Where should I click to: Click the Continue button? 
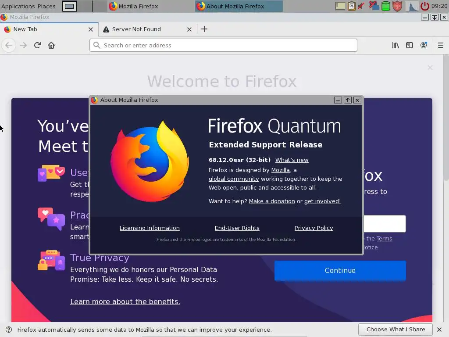point(340,270)
